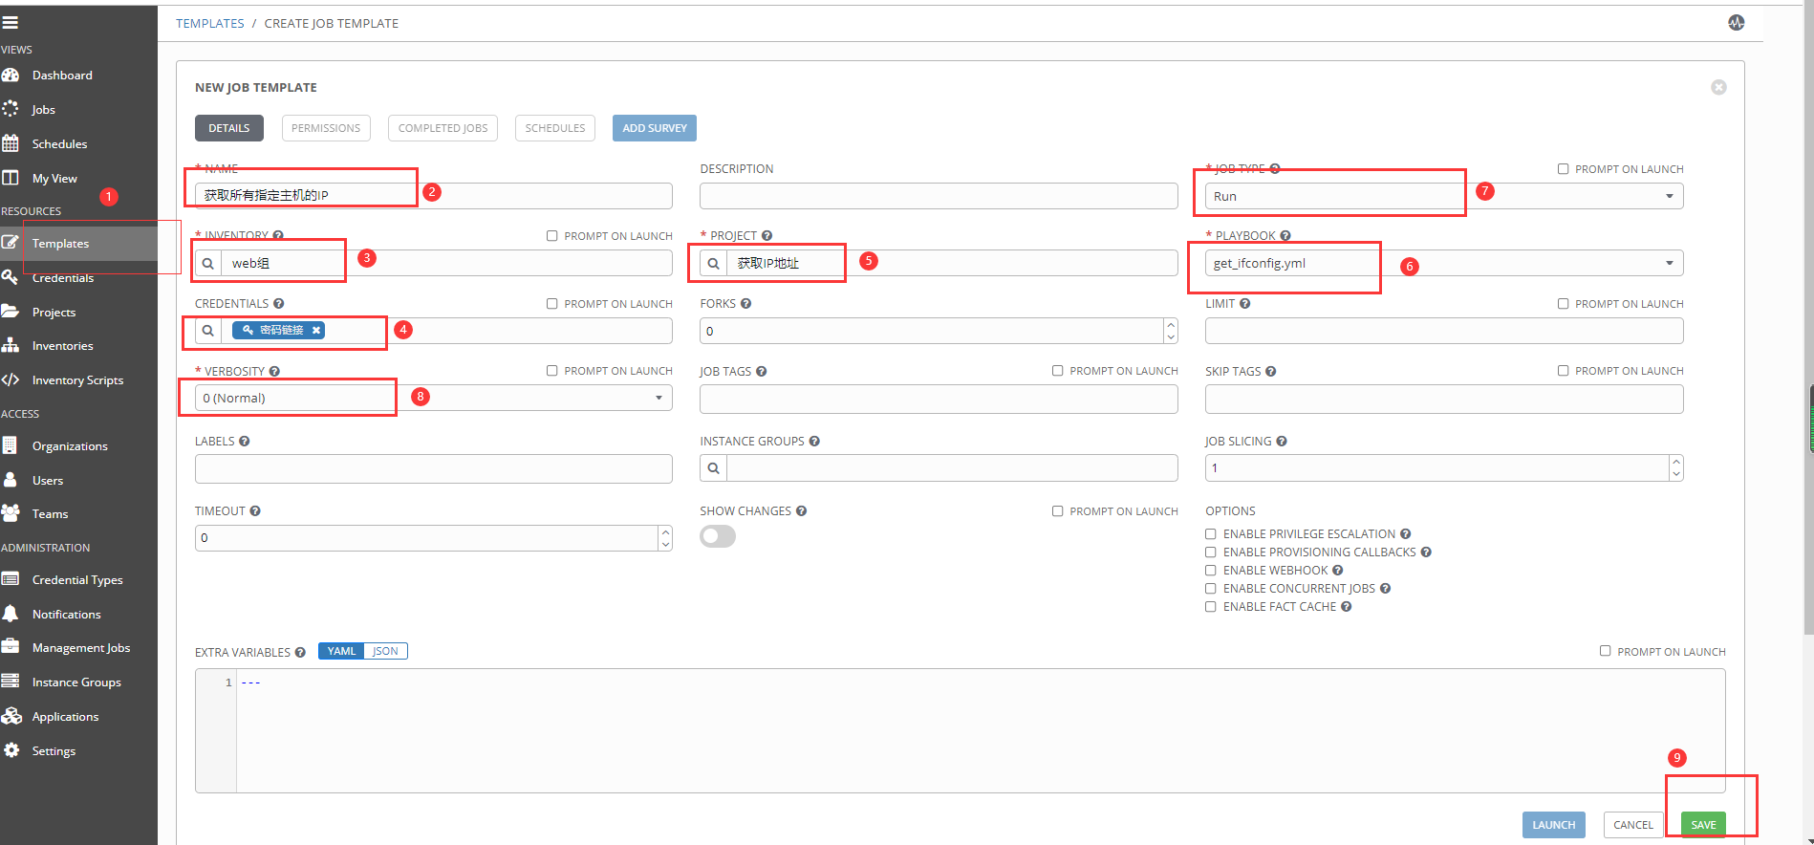Click the Limit input field
This screenshot has width=1814, height=845.
click(x=1444, y=331)
